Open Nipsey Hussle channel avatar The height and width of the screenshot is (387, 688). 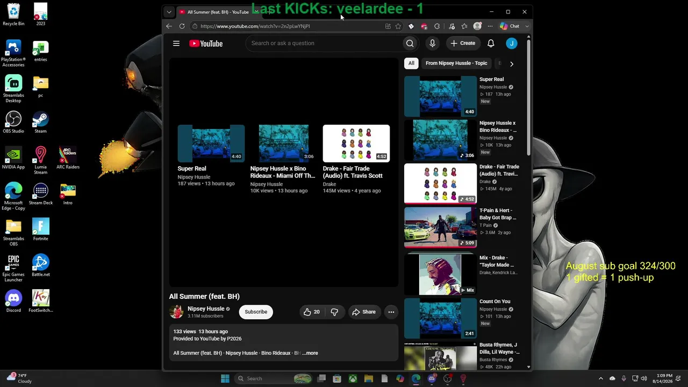pyautogui.click(x=176, y=312)
